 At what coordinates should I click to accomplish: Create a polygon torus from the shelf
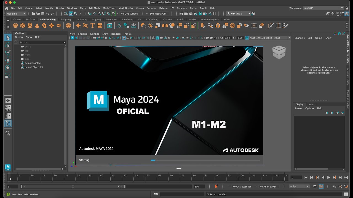(44, 26)
